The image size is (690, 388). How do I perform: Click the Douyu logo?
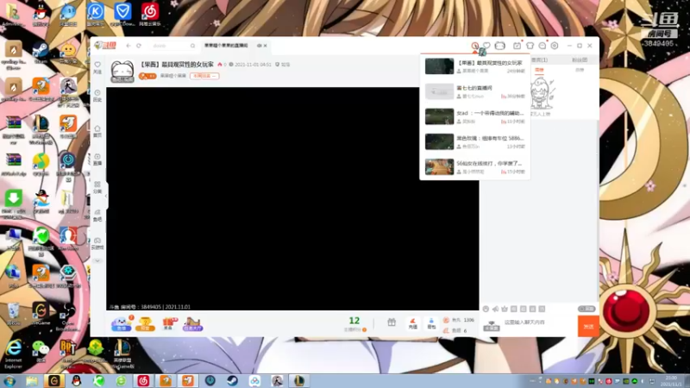(105, 46)
